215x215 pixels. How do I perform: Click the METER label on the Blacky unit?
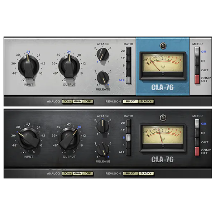pos(197,116)
